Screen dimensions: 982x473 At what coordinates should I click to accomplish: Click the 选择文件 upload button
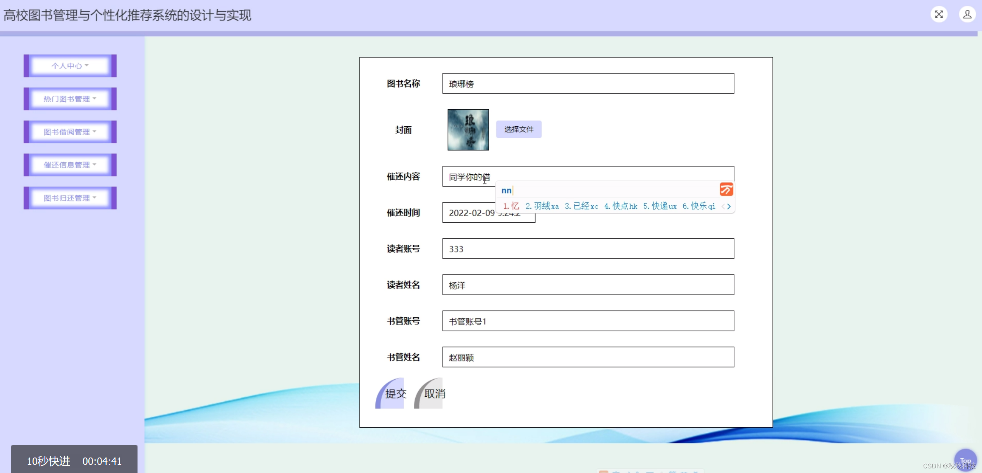tap(518, 129)
